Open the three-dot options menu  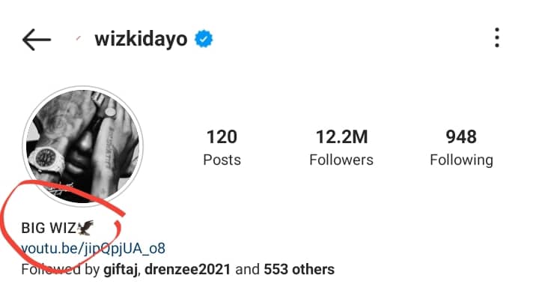tap(497, 37)
